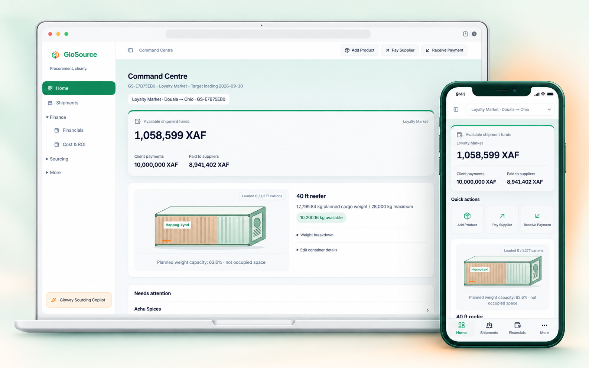
Task: Expand Weight breakdown disclosure
Action: point(315,235)
